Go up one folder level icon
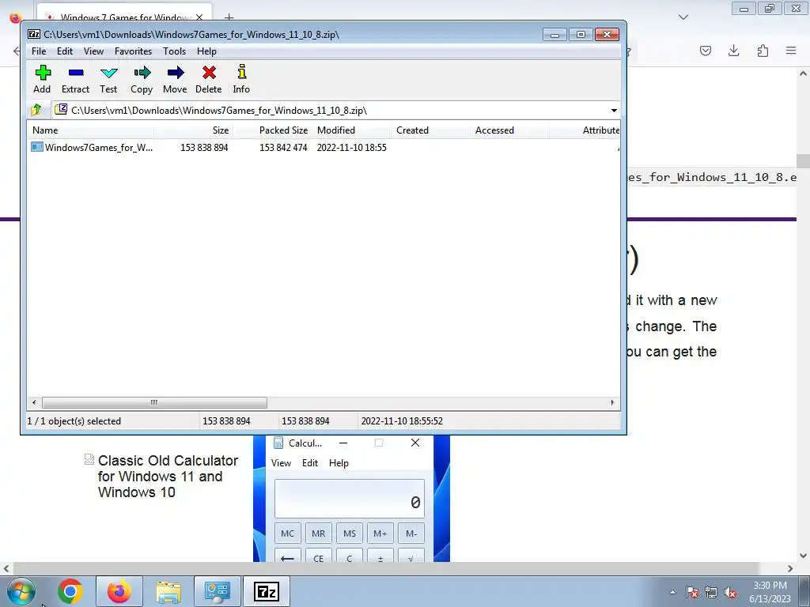 [x=36, y=110]
